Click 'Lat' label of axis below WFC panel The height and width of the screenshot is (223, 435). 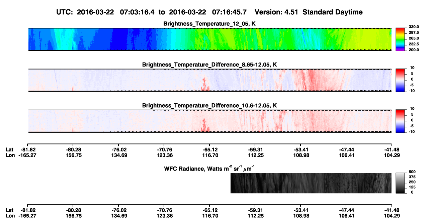10,210
